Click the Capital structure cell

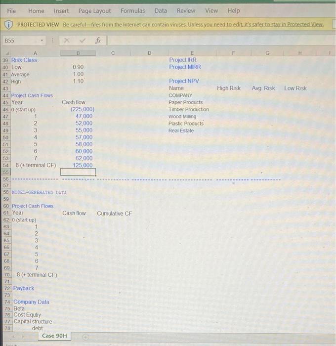(33, 322)
